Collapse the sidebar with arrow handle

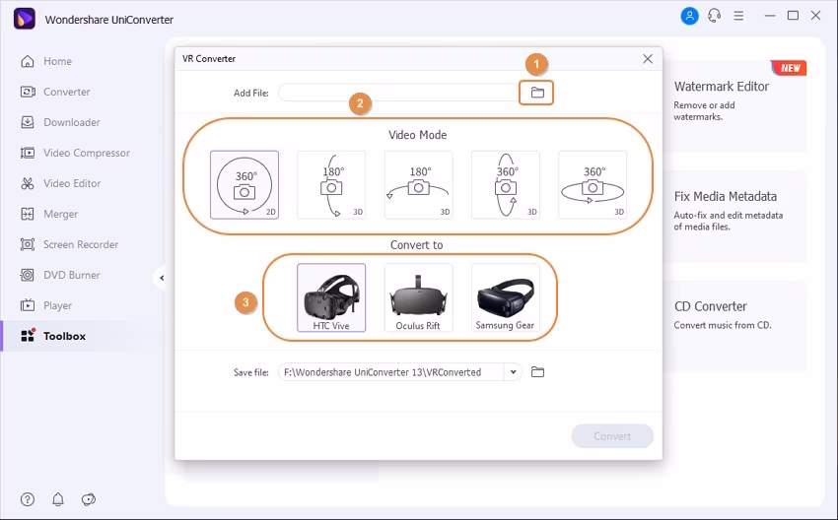coord(161,278)
